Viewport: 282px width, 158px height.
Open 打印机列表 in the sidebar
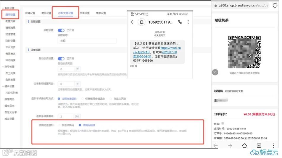point(12,93)
